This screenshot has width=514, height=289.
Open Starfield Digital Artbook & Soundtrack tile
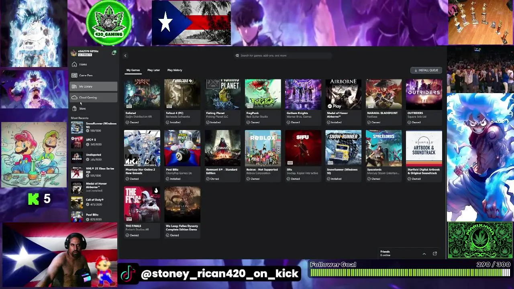coord(424,156)
